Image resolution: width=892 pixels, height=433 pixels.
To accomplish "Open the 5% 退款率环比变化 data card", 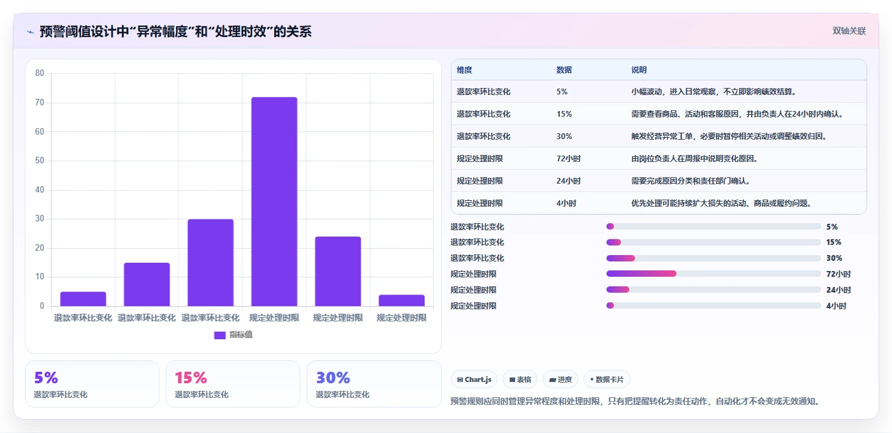I will pyautogui.click(x=92, y=384).
